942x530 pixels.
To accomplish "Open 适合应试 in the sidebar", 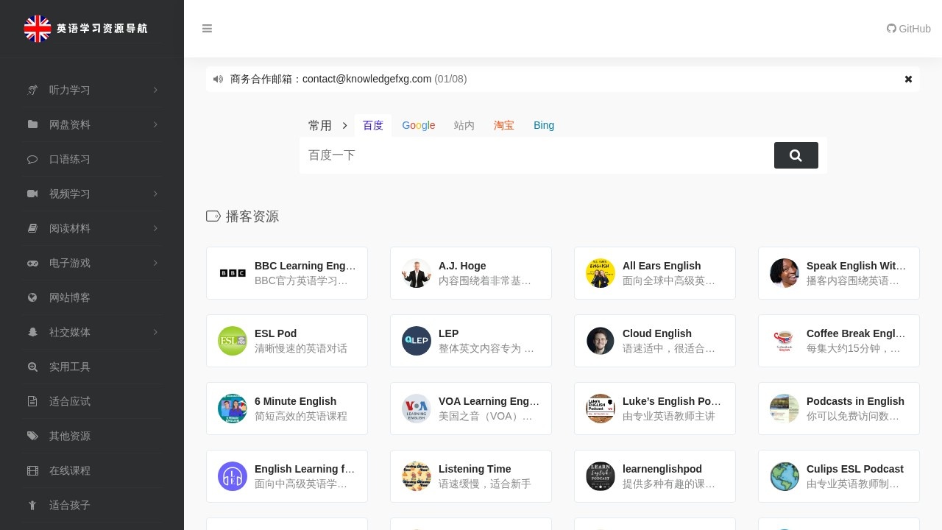I will click(70, 401).
